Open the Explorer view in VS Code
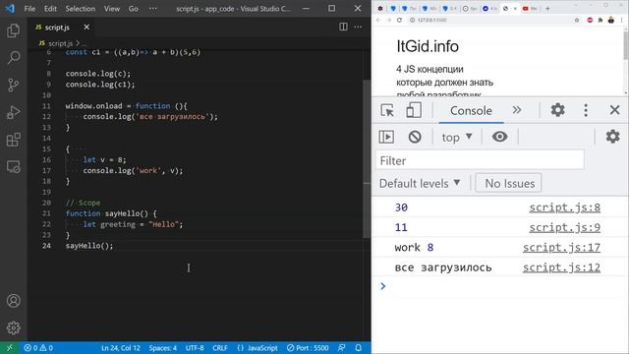This screenshot has width=629, height=354. pyautogui.click(x=13, y=30)
